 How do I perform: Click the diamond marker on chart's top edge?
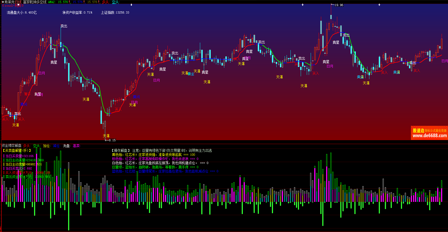click(x=131, y=5)
